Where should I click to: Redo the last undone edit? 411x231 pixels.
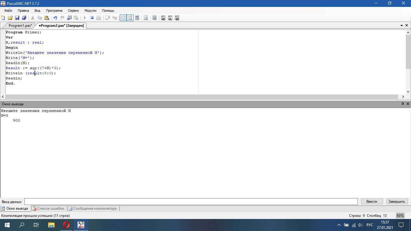pyautogui.click(x=62, y=18)
